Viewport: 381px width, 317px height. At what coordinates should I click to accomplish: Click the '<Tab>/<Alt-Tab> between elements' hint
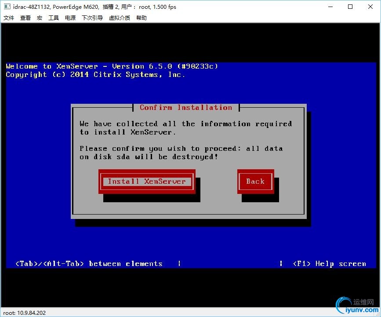coord(89,264)
